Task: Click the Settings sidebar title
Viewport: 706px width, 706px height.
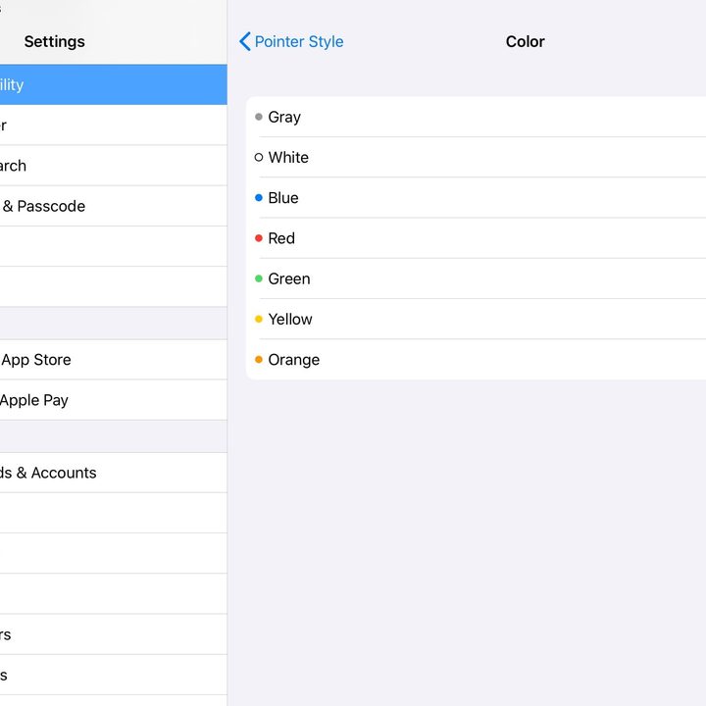Action: 55,41
